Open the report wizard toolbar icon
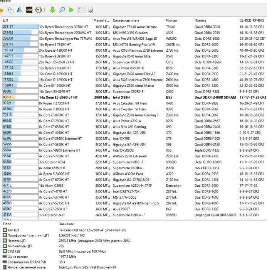Image resolution: width=267 pixels, height=270 pixels. (10, 10)
